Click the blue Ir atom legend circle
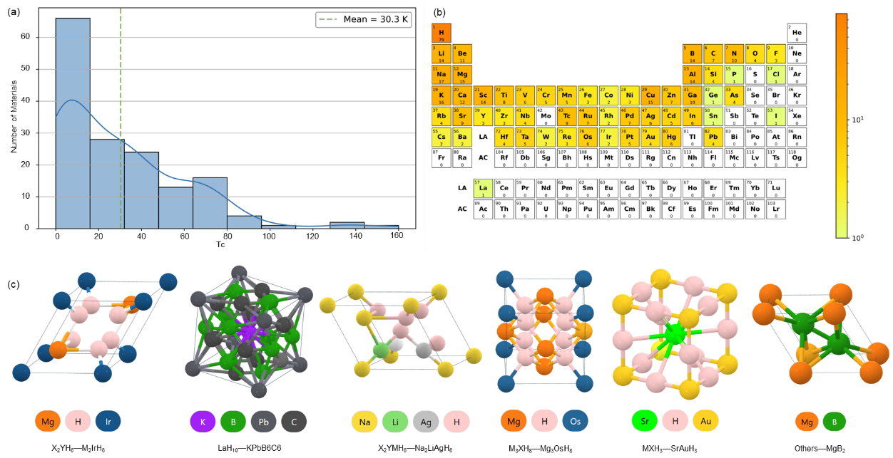The height and width of the screenshot is (458, 893). (108, 421)
